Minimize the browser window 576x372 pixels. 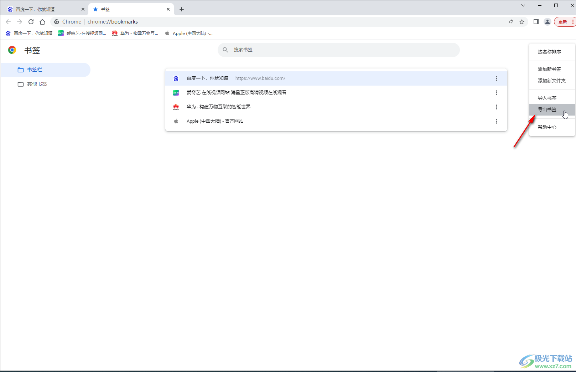tap(540, 5)
